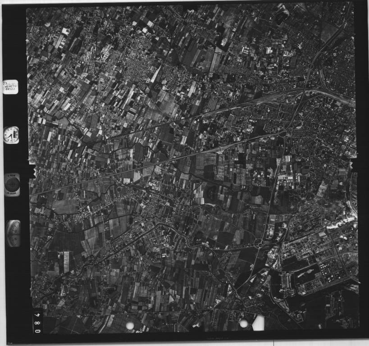Click the left edge fiducial notch mark

(x=32, y=171)
